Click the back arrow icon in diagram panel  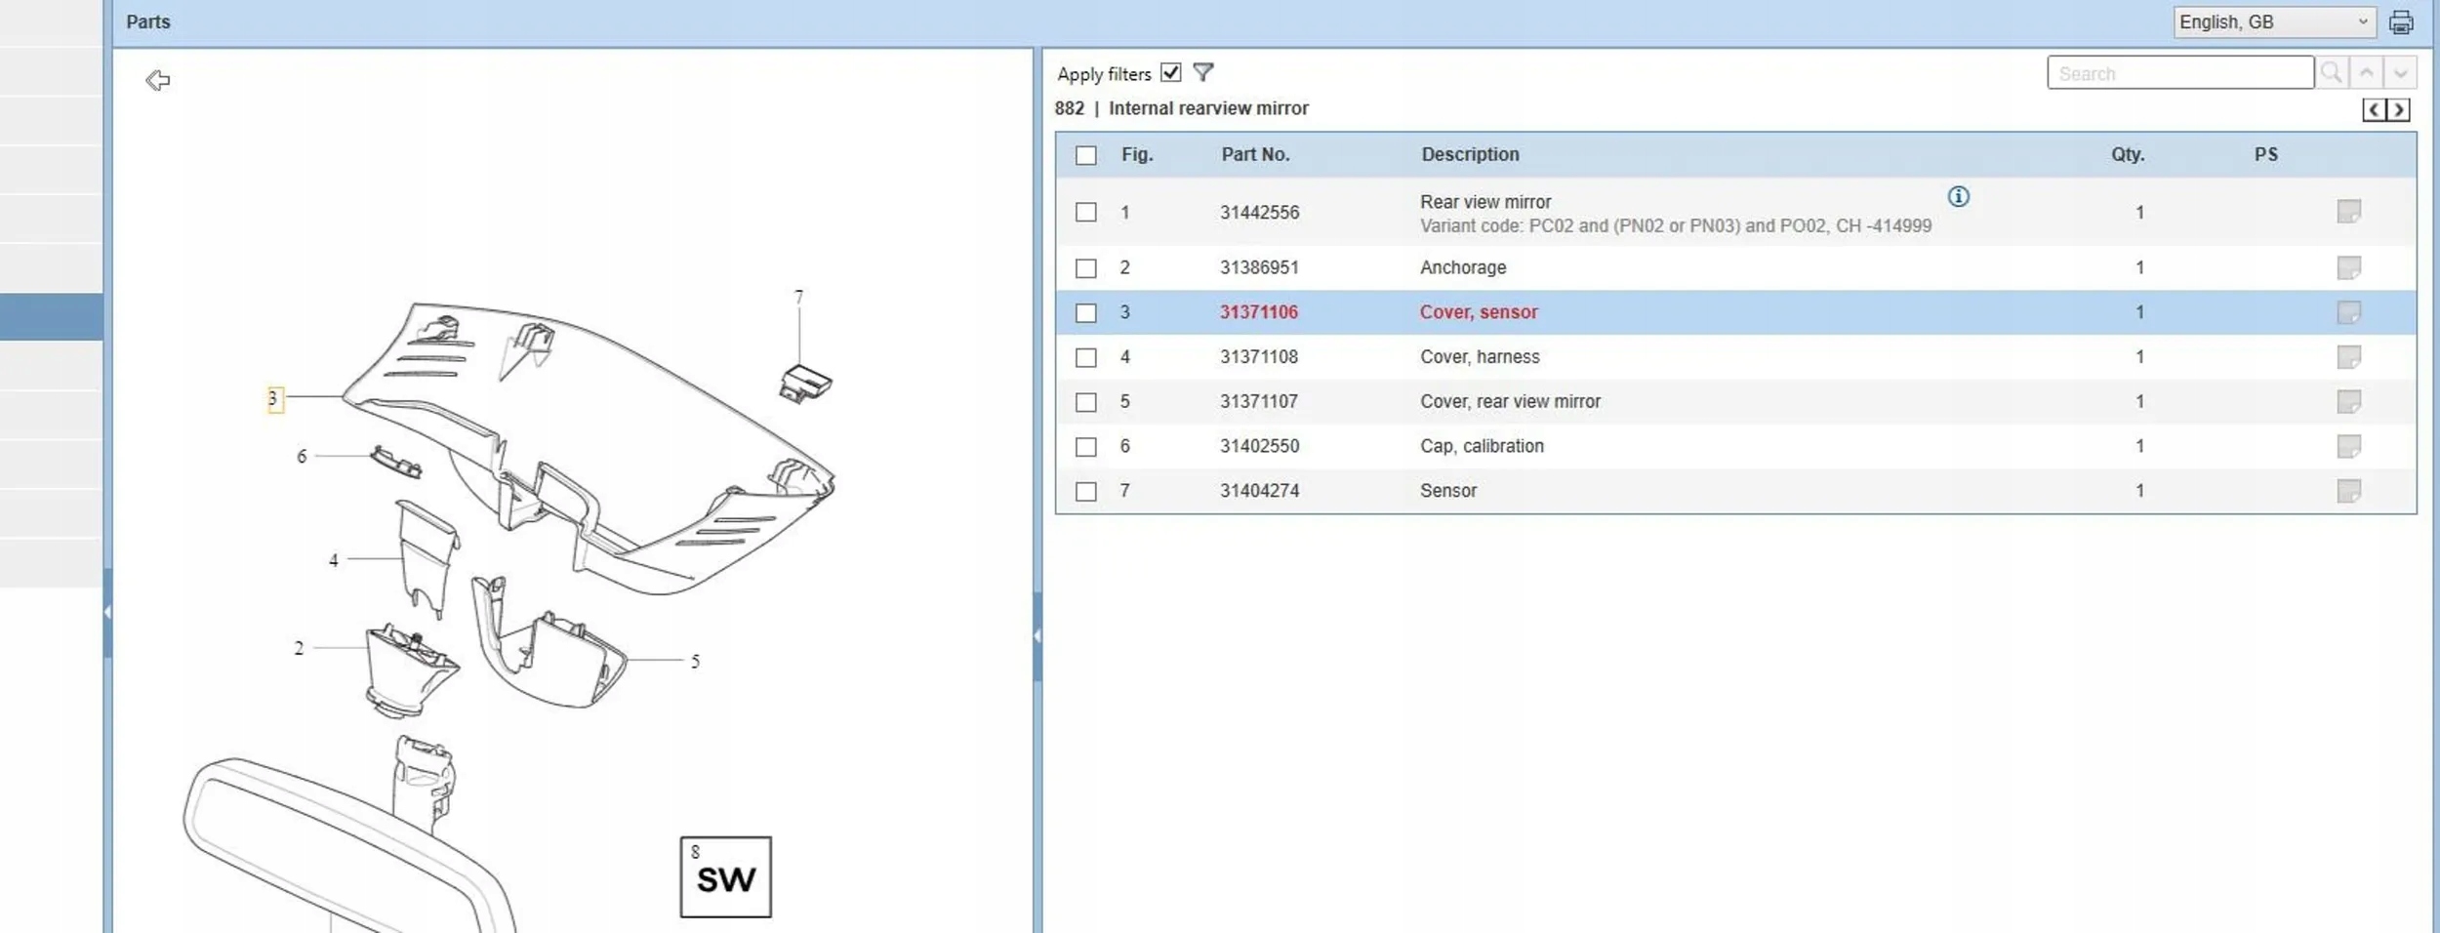coord(157,80)
